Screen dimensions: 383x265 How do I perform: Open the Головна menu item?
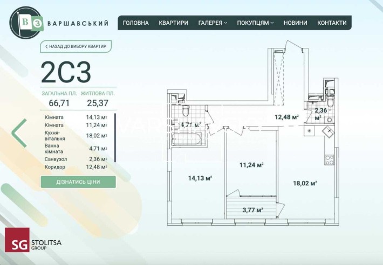tap(136, 23)
